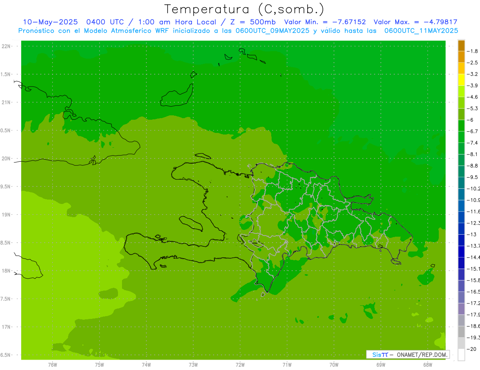Image resolution: width=480 pixels, height=370 pixels.
Task: Click the '0600UTC_09MAY2025' initialization time
Action: 273,30
